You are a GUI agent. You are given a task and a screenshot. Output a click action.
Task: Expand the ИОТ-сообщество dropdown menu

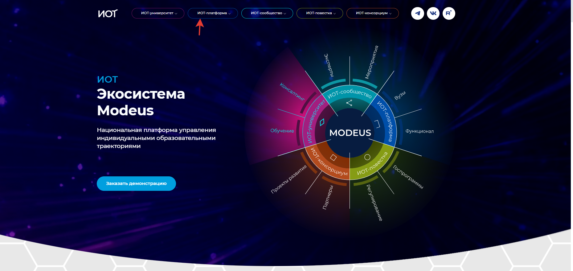coord(267,13)
